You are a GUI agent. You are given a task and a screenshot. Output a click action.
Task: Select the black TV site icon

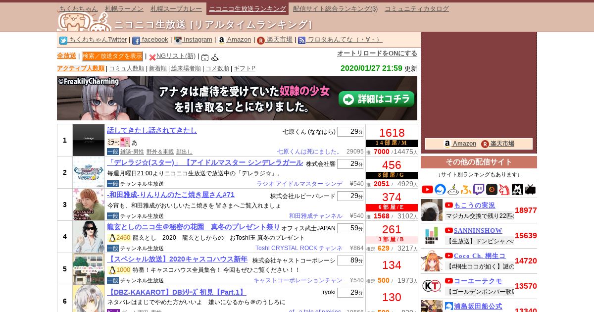pyautogui.click(x=530, y=189)
